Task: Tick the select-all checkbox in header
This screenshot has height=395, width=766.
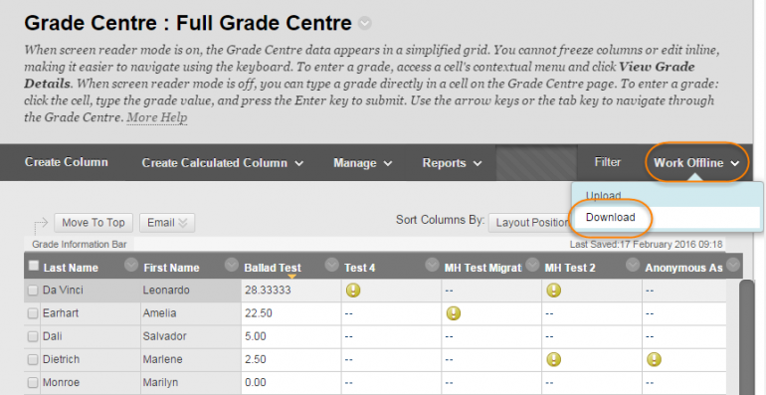Action: 33,266
